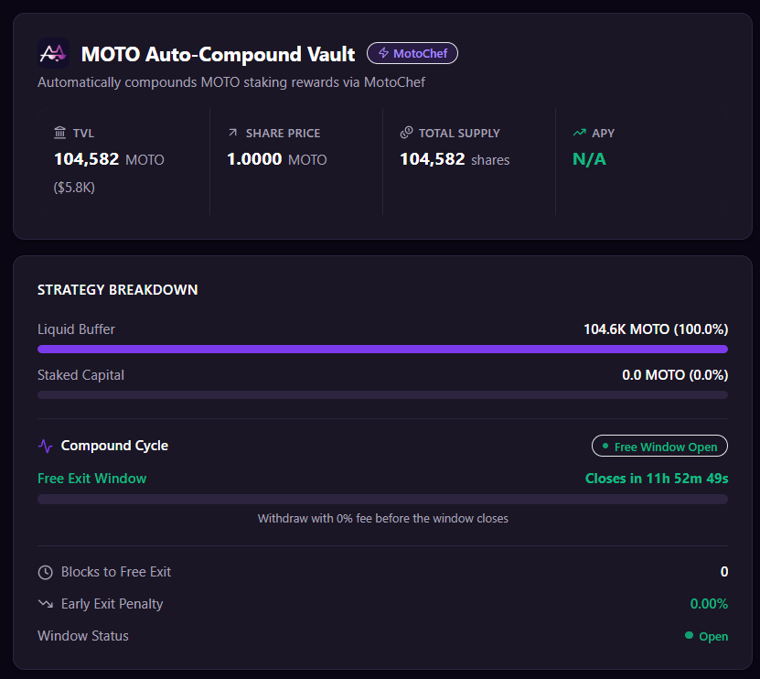This screenshot has height=679, width=760.
Task: Click the Total Supply coins icon
Action: point(406,133)
